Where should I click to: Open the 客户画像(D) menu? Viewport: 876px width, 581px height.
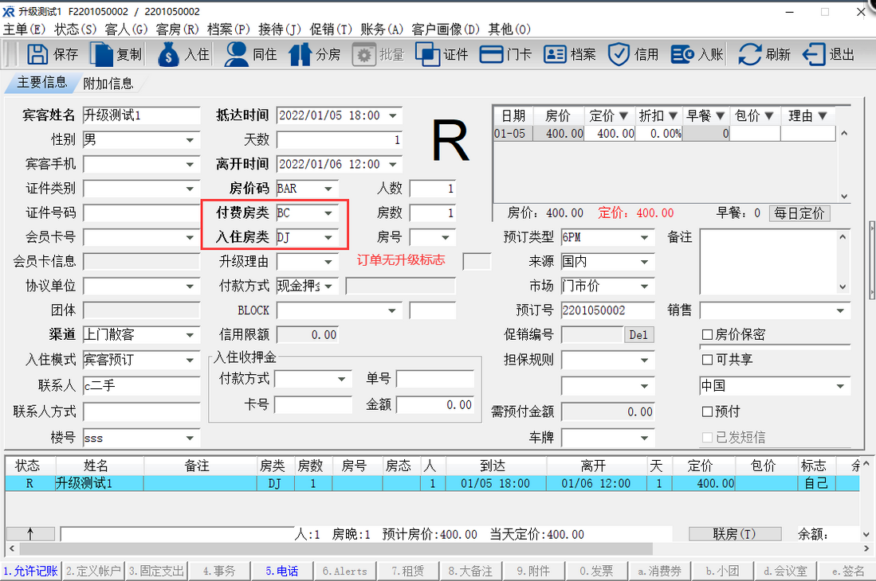pyautogui.click(x=446, y=29)
